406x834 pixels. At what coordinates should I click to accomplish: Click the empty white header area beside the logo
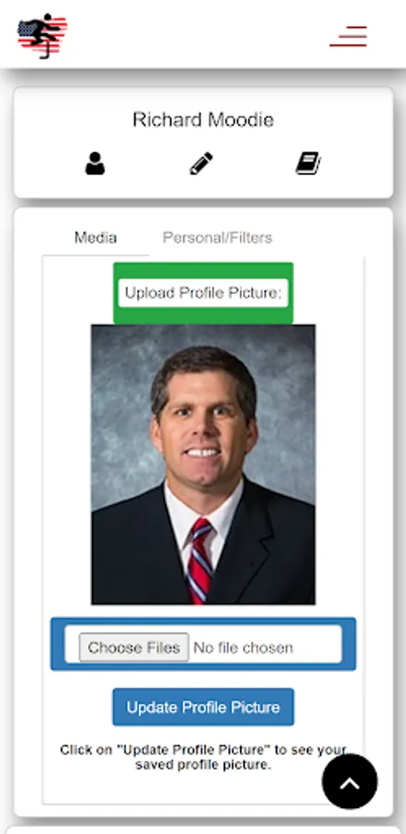pos(197,35)
